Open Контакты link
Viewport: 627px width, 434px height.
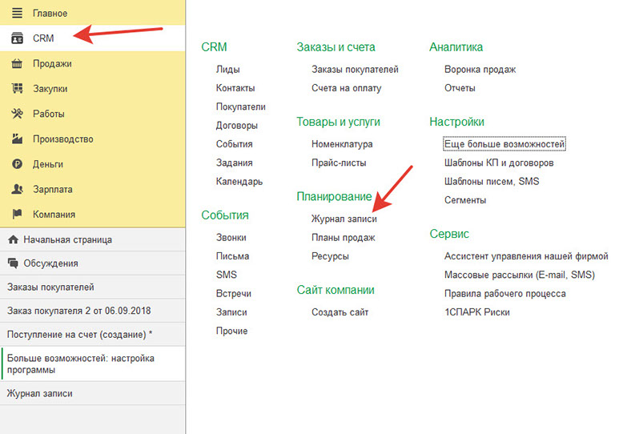tap(235, 88)
